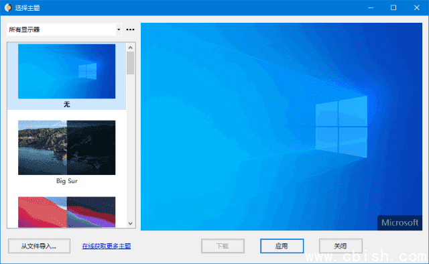This screenshot has height=264, width=429.
Task: Click the theme list scroll down arrow
Action: (131, 224)
